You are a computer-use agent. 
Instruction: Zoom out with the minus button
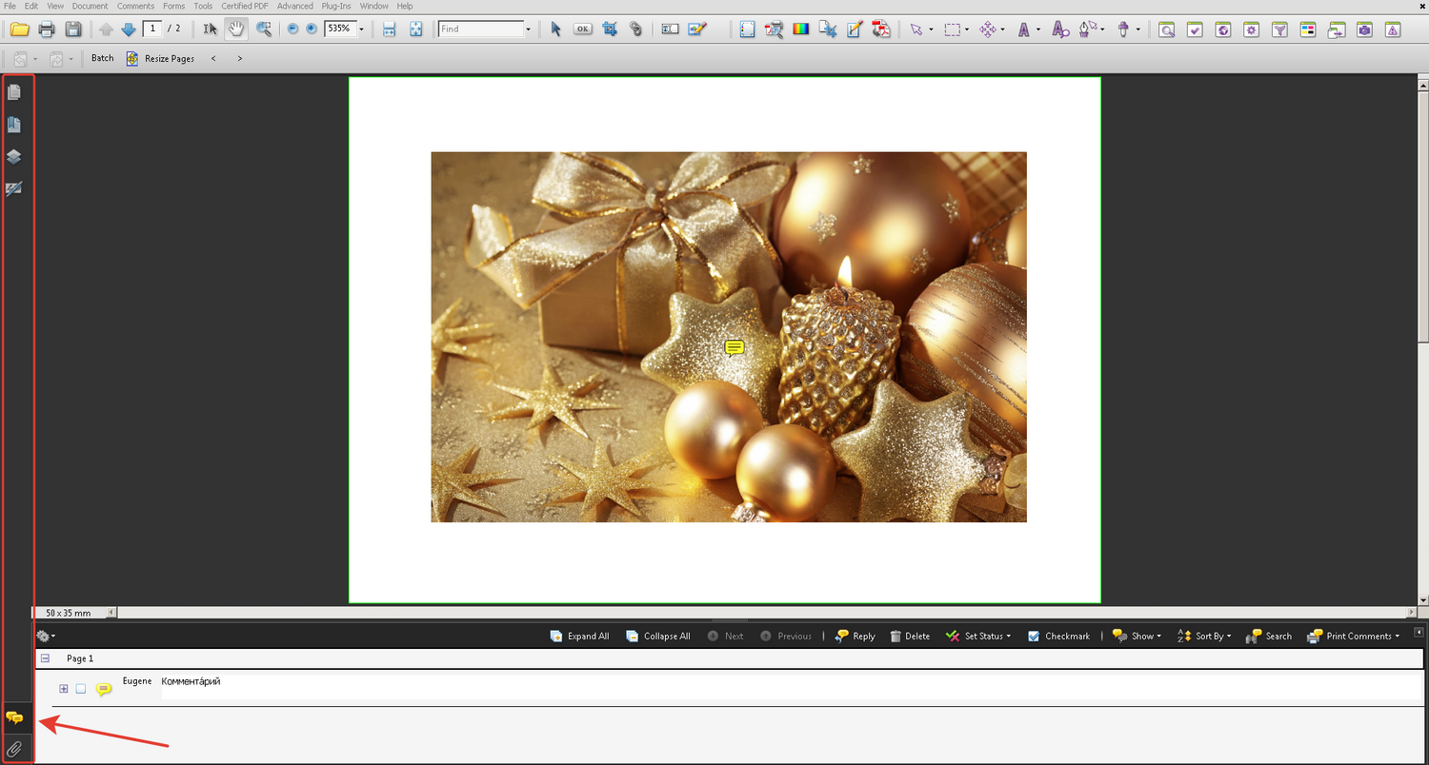[292, 29]
